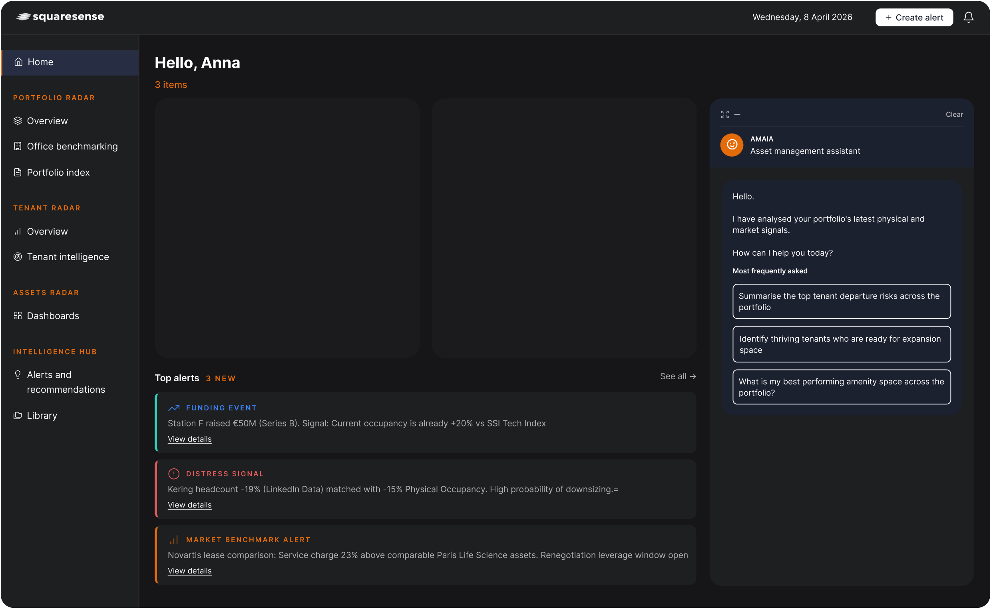Select the thriving tenants expansion question
Screen dimensions: 991x609
841,344
